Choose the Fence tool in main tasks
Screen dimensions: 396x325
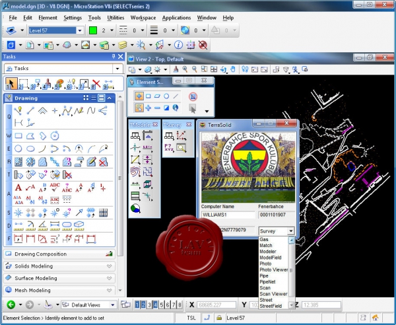point(23,84)
